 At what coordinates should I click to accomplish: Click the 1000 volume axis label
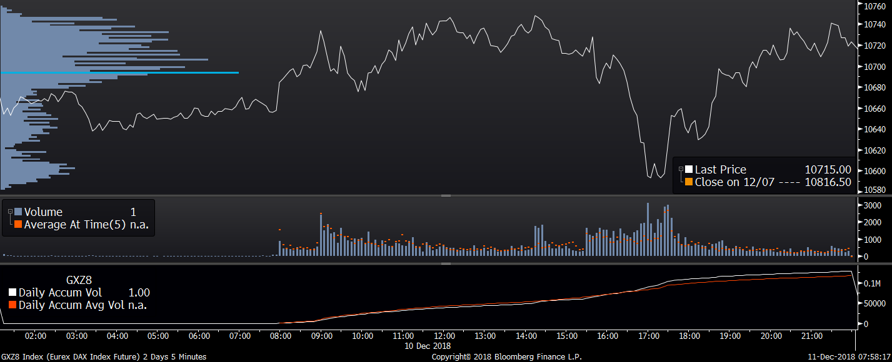[x=873, y=240]
